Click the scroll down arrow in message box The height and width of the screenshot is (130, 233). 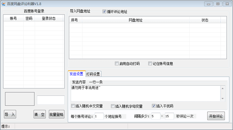pos(223,99)
